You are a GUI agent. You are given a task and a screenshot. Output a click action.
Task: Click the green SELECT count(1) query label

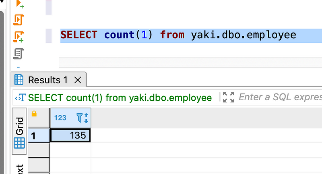coord(120,97)
